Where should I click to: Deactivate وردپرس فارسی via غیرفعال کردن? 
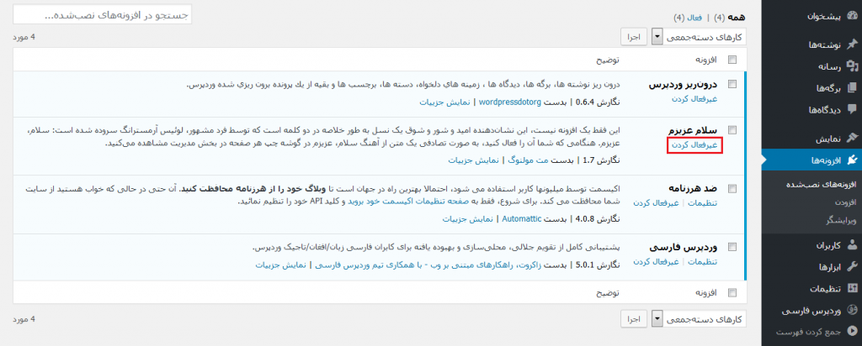(x=656, y=261)
